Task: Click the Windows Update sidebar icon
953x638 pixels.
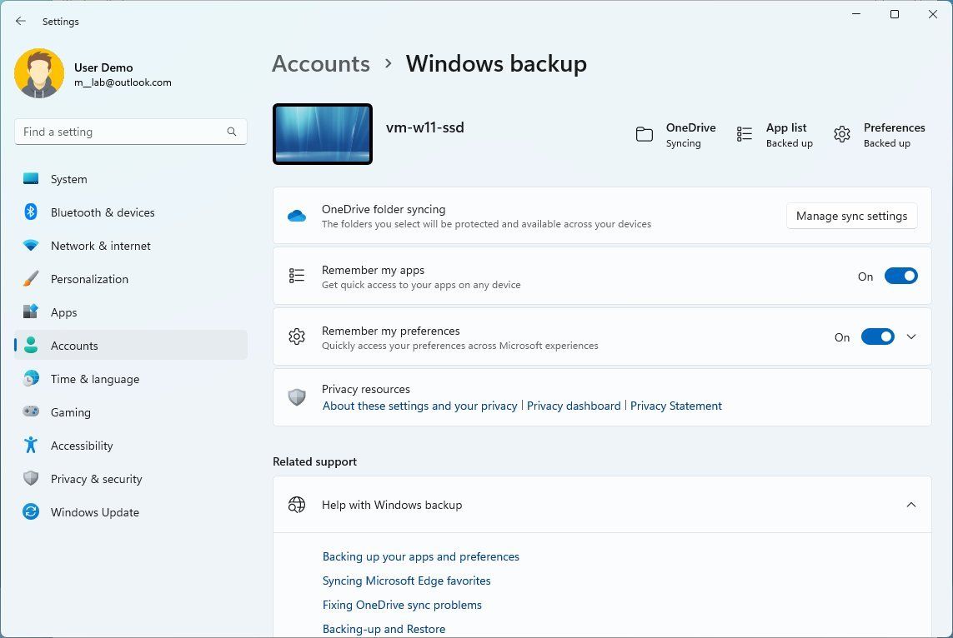Action: click(31, 512)
